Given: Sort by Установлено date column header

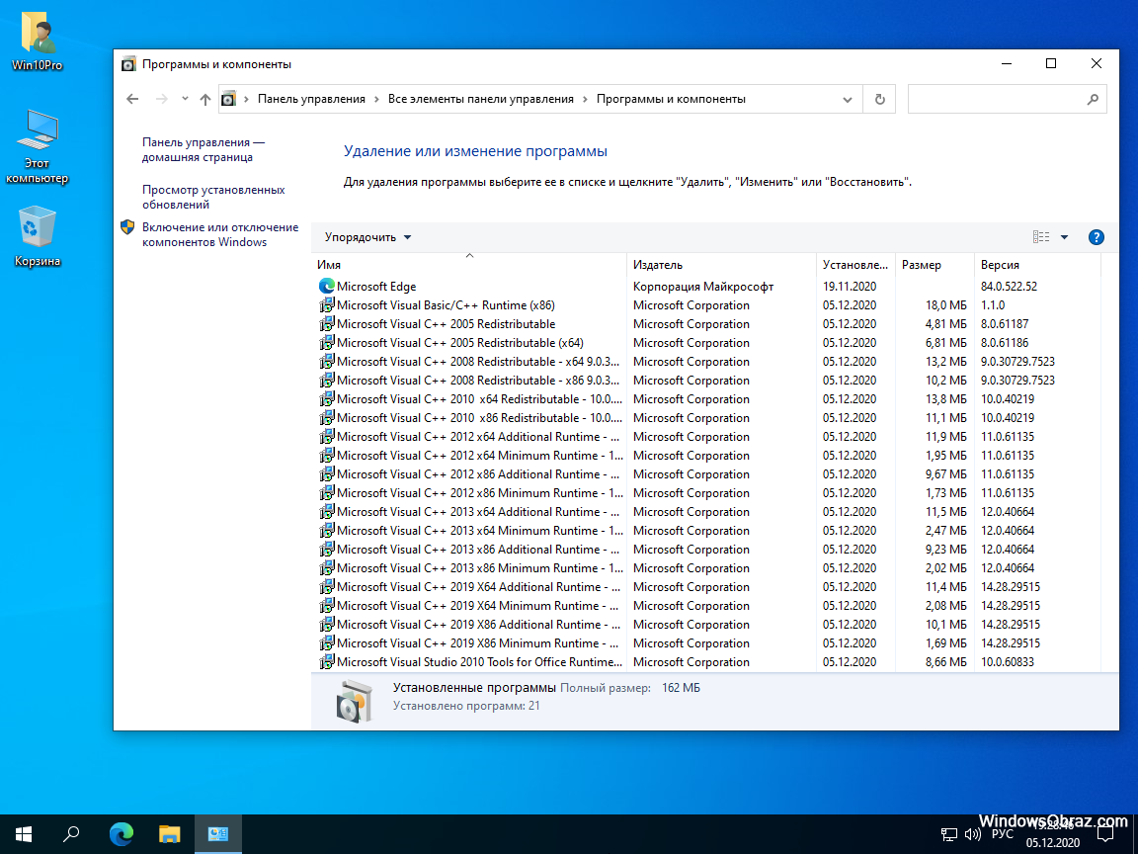Looking at the screenshot, I should tap(855, 265).
